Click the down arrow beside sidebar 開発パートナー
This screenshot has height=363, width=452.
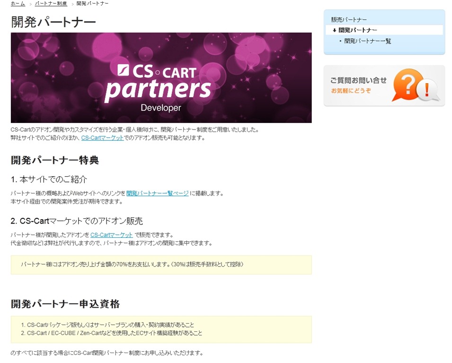334,30
